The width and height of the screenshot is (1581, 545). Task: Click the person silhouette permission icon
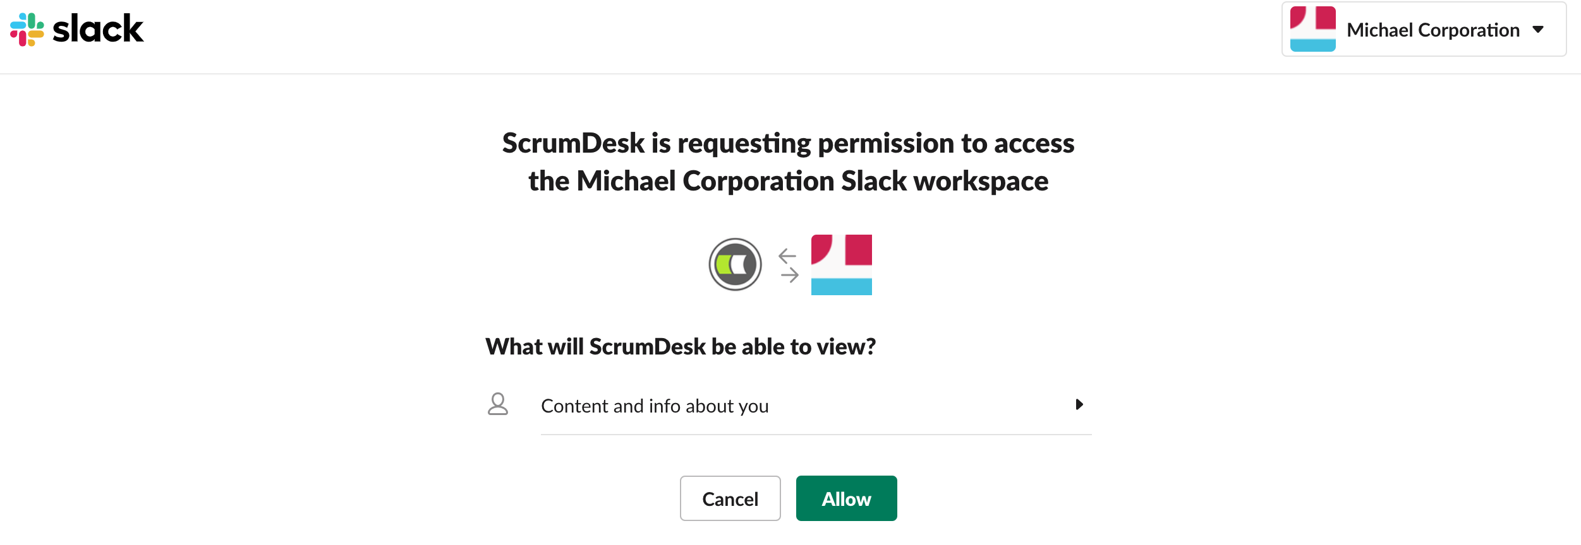pos(498,404)
